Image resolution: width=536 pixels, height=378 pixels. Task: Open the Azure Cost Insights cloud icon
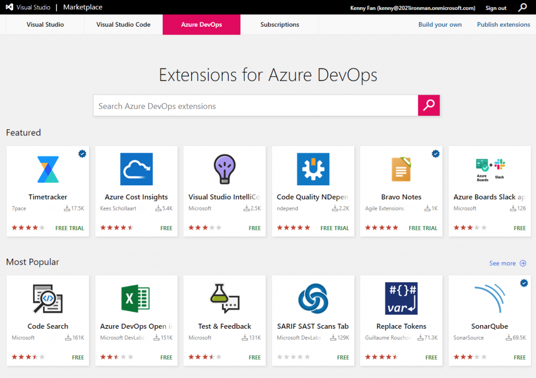[136, 169]
